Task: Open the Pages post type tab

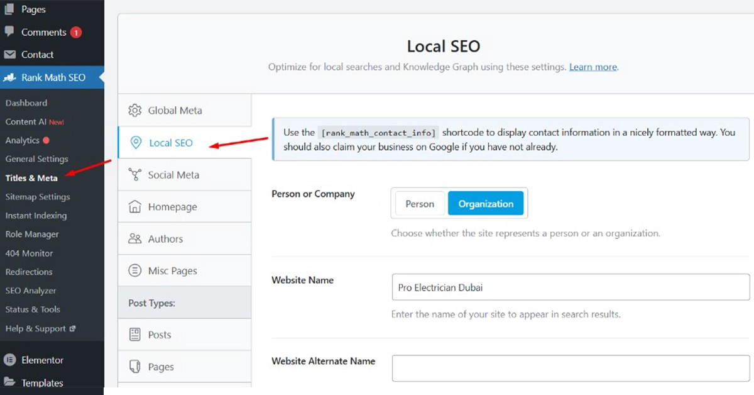Action: [x=161, y=367]
